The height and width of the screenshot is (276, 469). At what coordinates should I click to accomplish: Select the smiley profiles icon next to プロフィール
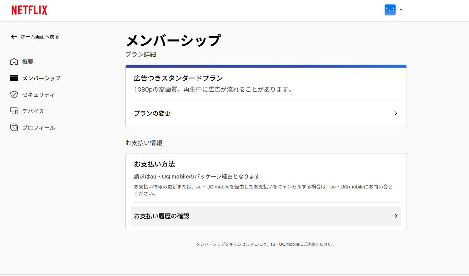tap(14, 127)
